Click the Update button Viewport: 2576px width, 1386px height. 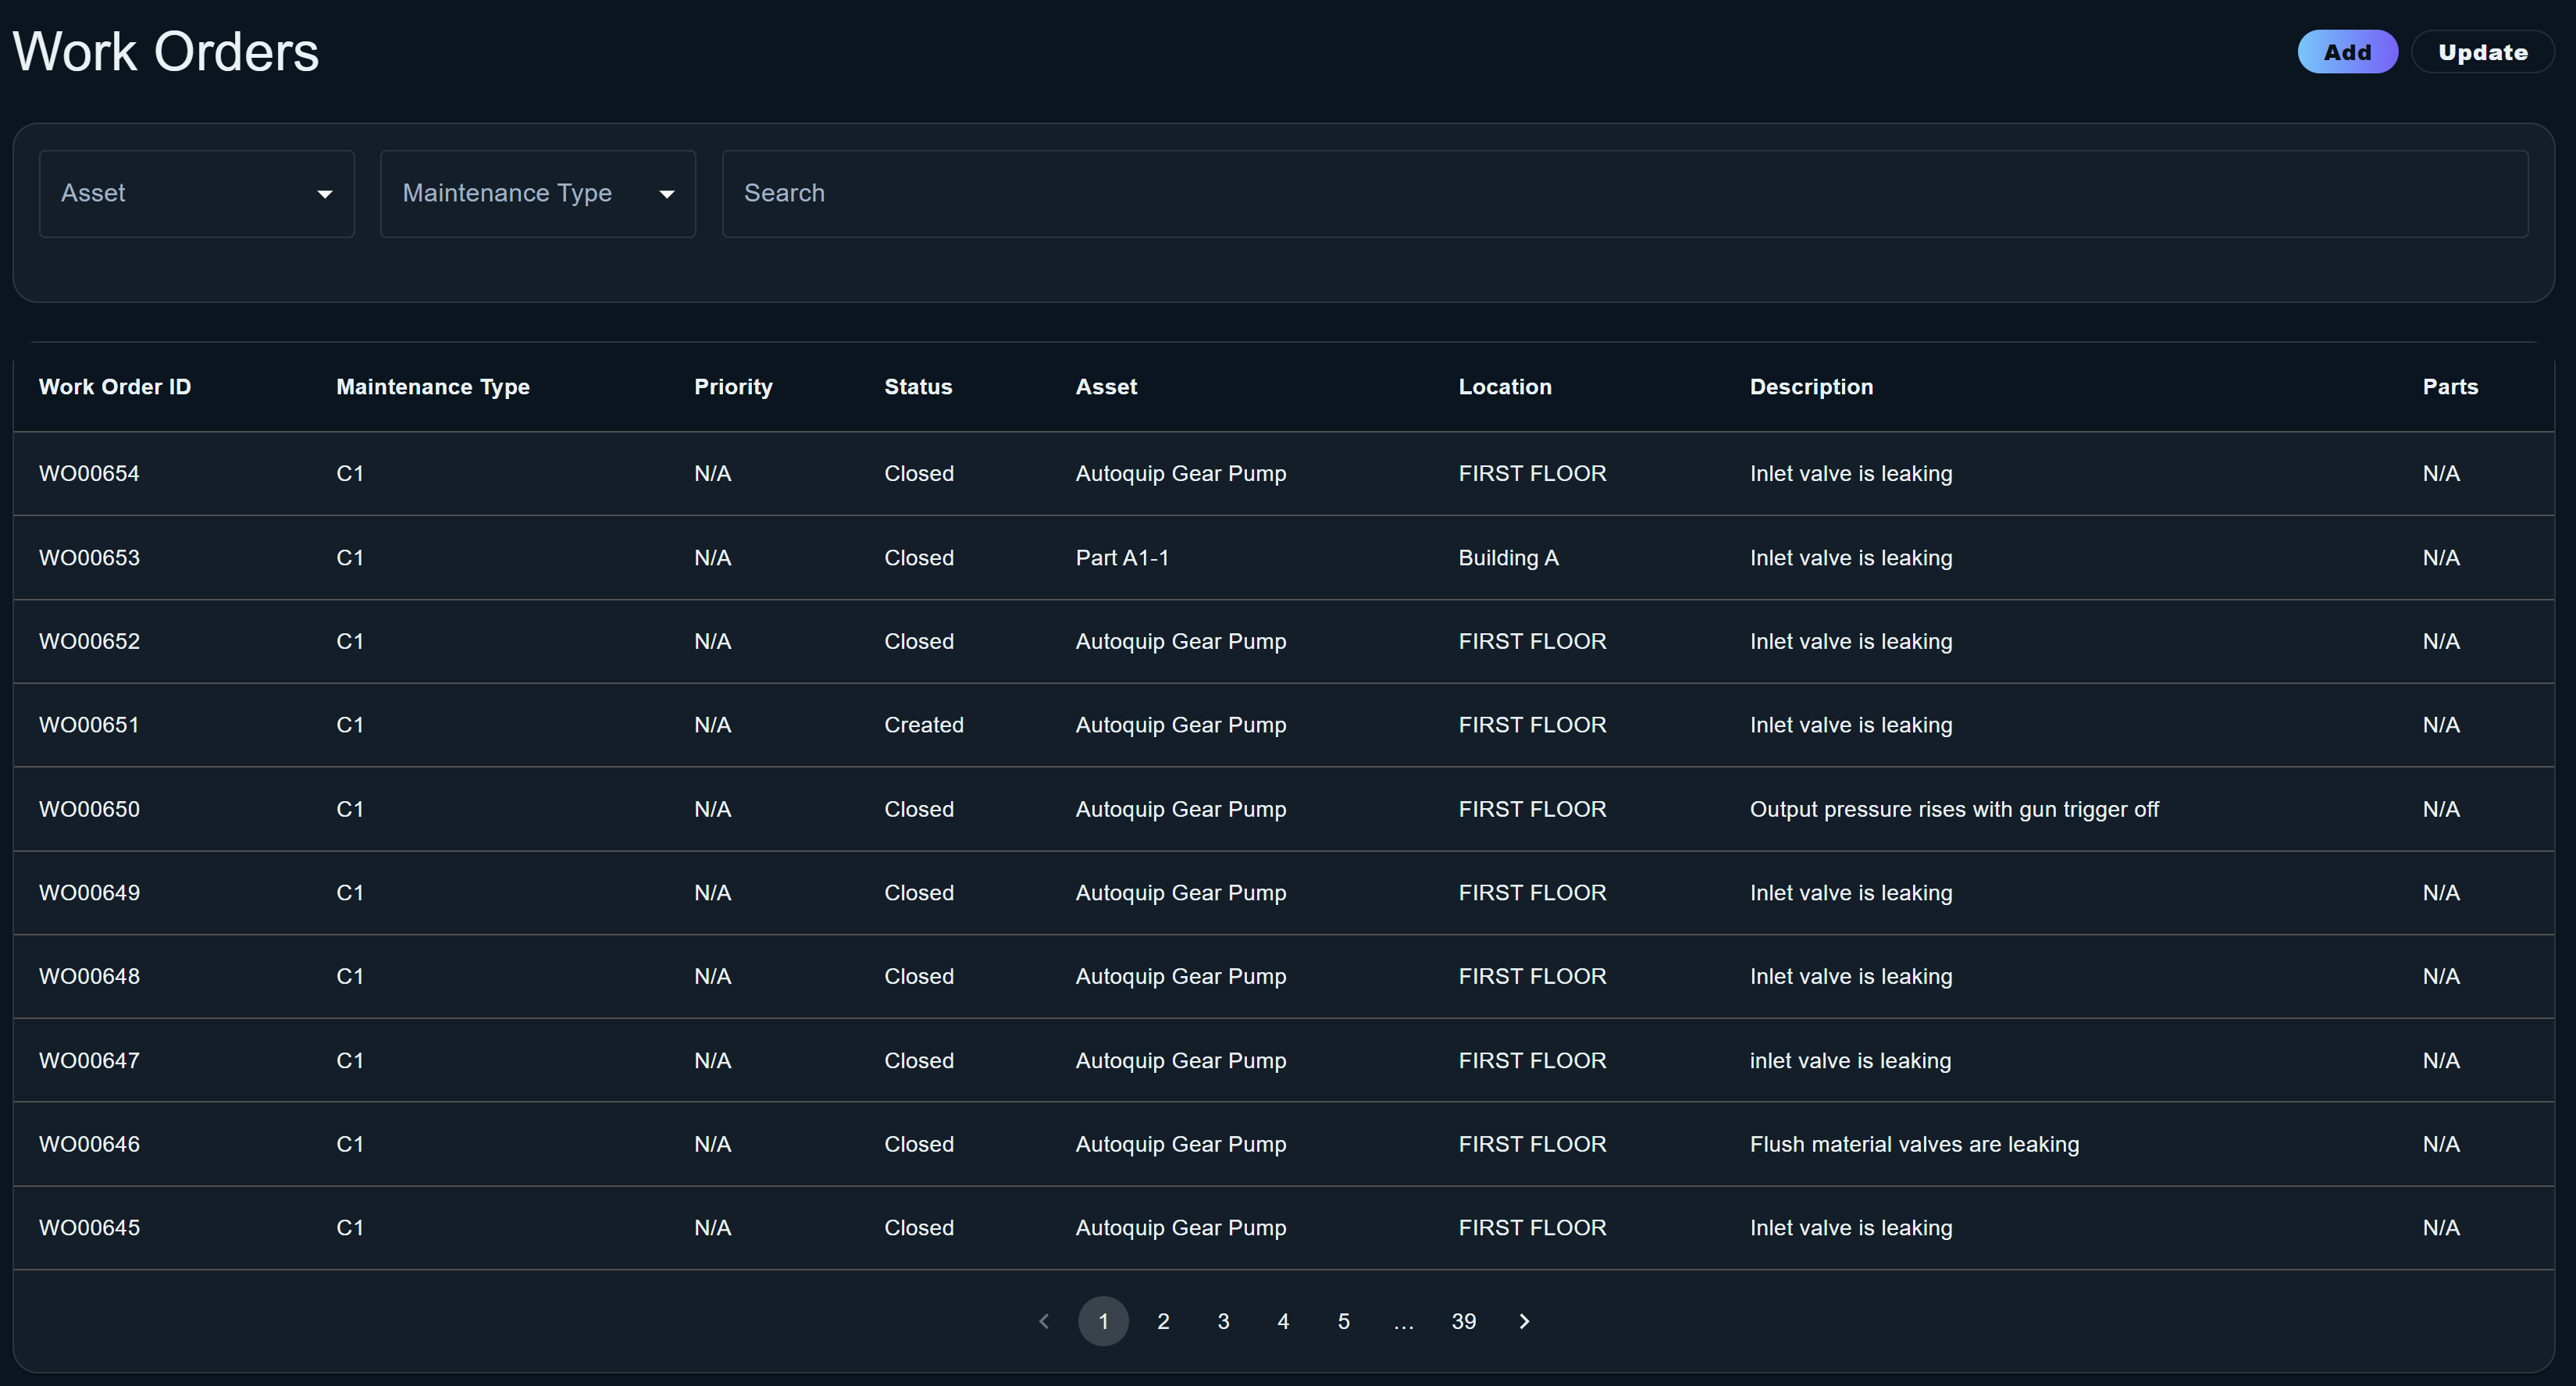coord(2483,51)
